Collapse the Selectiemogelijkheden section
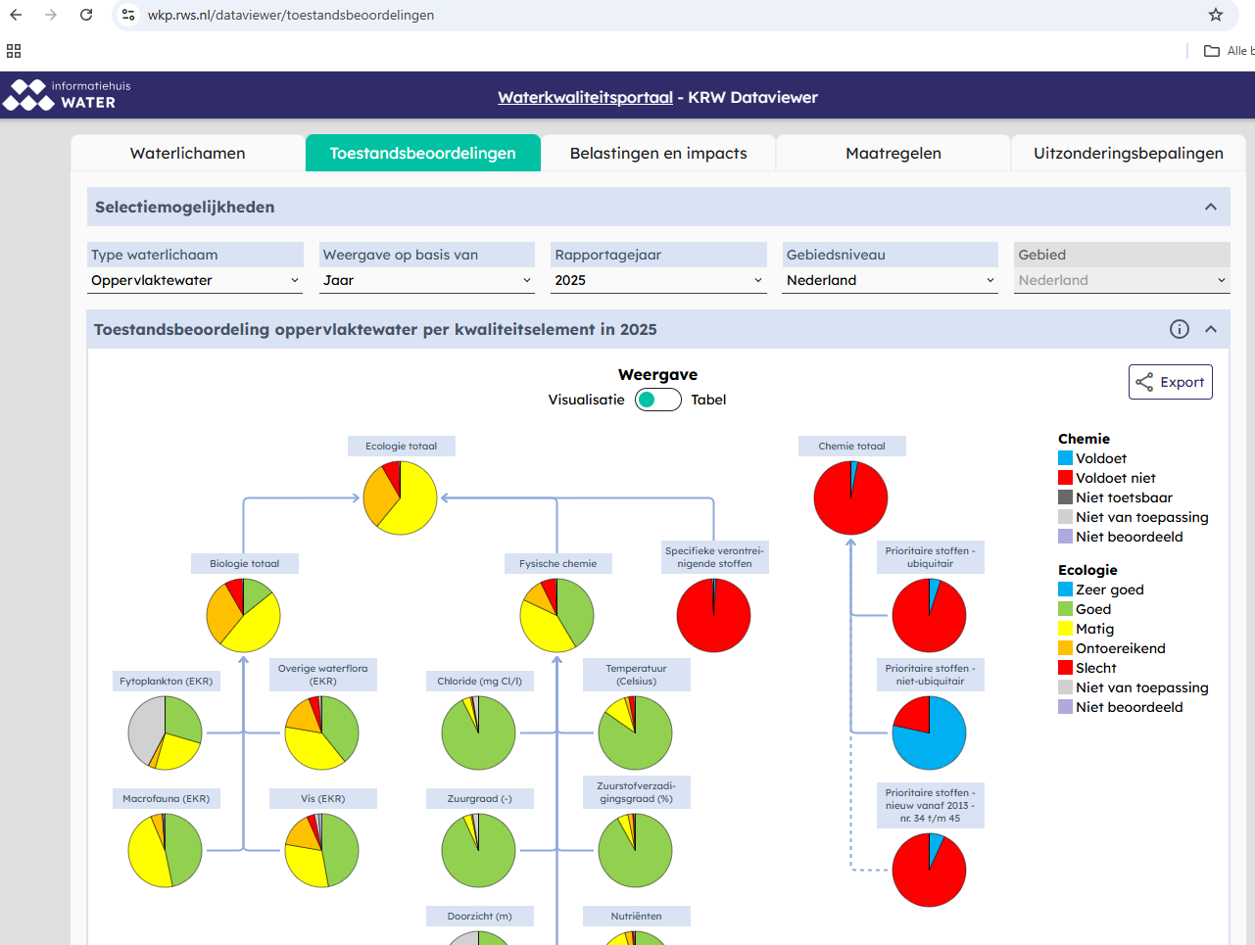The height and width of the screenshot is (945, 1255). click(1211, 207)
